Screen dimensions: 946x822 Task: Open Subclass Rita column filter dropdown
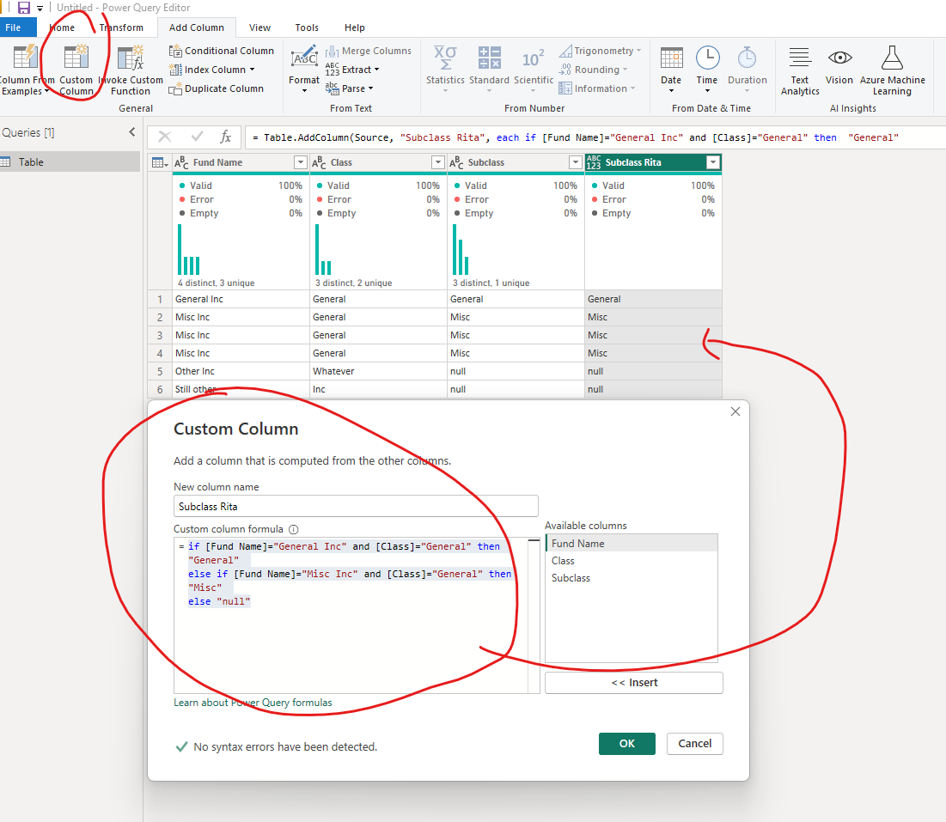coord(713,163)
